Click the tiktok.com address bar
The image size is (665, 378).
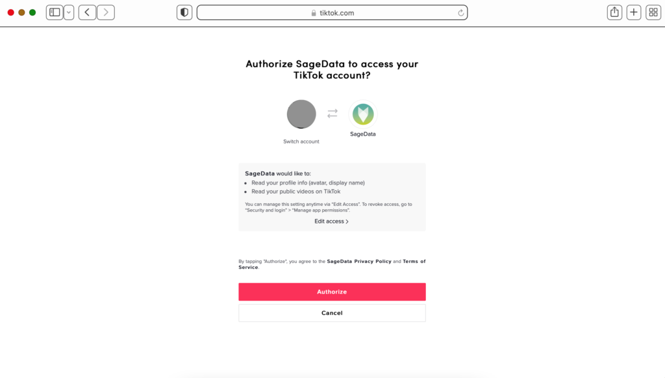pyautogui.click(x=332, y=13)
